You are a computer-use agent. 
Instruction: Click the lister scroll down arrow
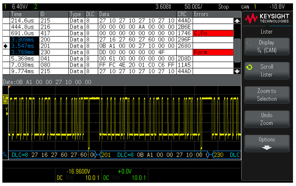pos(237,71)
